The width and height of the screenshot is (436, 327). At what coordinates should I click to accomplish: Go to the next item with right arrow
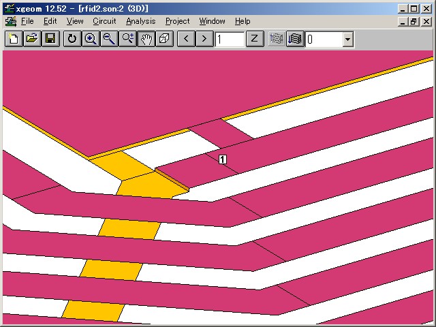pyautogui.click(x=204, y=39)
